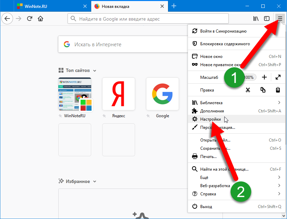Viewport: 287px width, 219px height.
Task: Click the Home page icon
Action: pyautogui.click(x=40, y=19)
